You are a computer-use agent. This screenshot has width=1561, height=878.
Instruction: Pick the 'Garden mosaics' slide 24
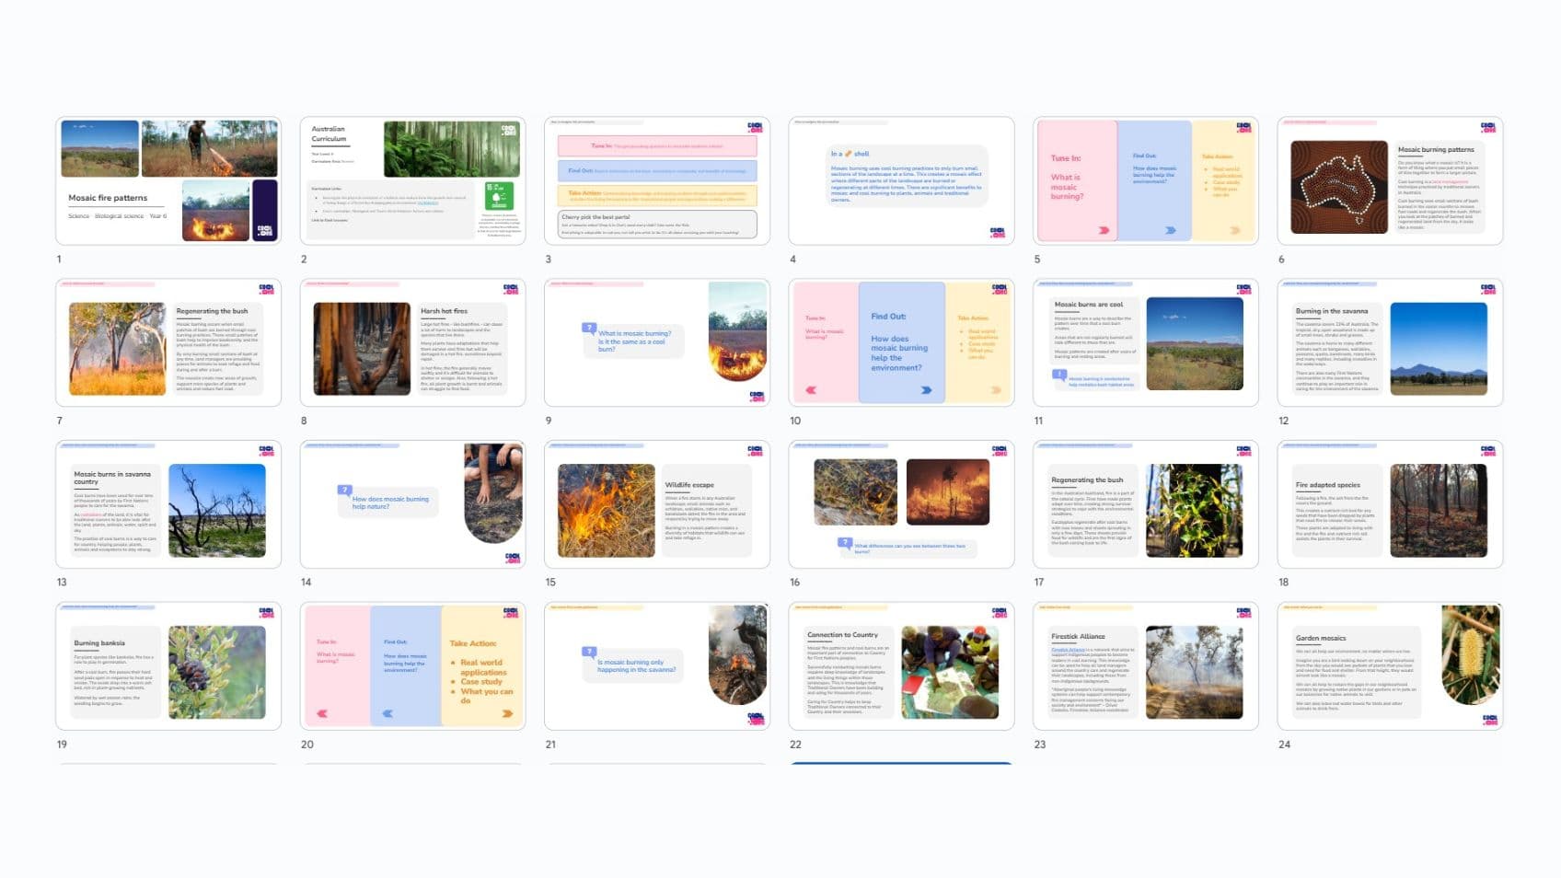1390,666
